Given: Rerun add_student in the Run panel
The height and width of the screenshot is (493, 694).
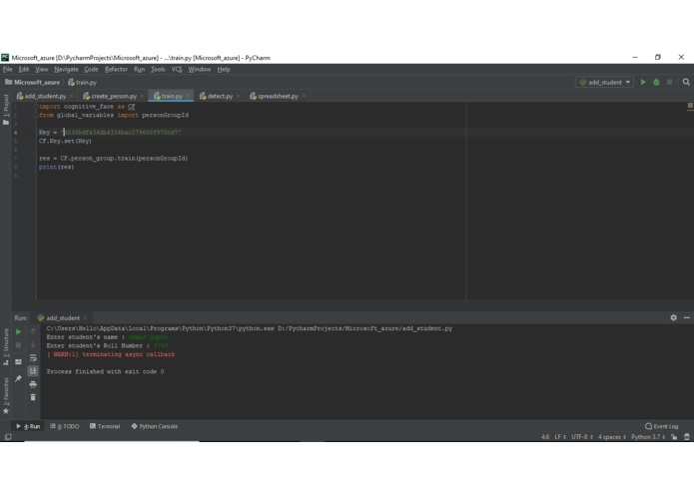Looking at the screenshot, I should point(19,331).
